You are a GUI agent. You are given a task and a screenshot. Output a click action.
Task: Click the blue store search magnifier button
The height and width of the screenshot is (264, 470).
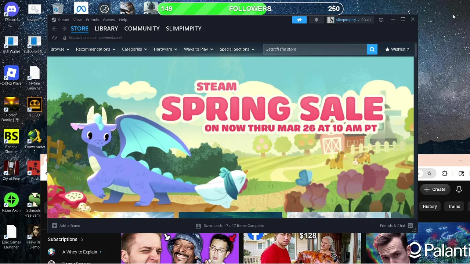point(372,49)
